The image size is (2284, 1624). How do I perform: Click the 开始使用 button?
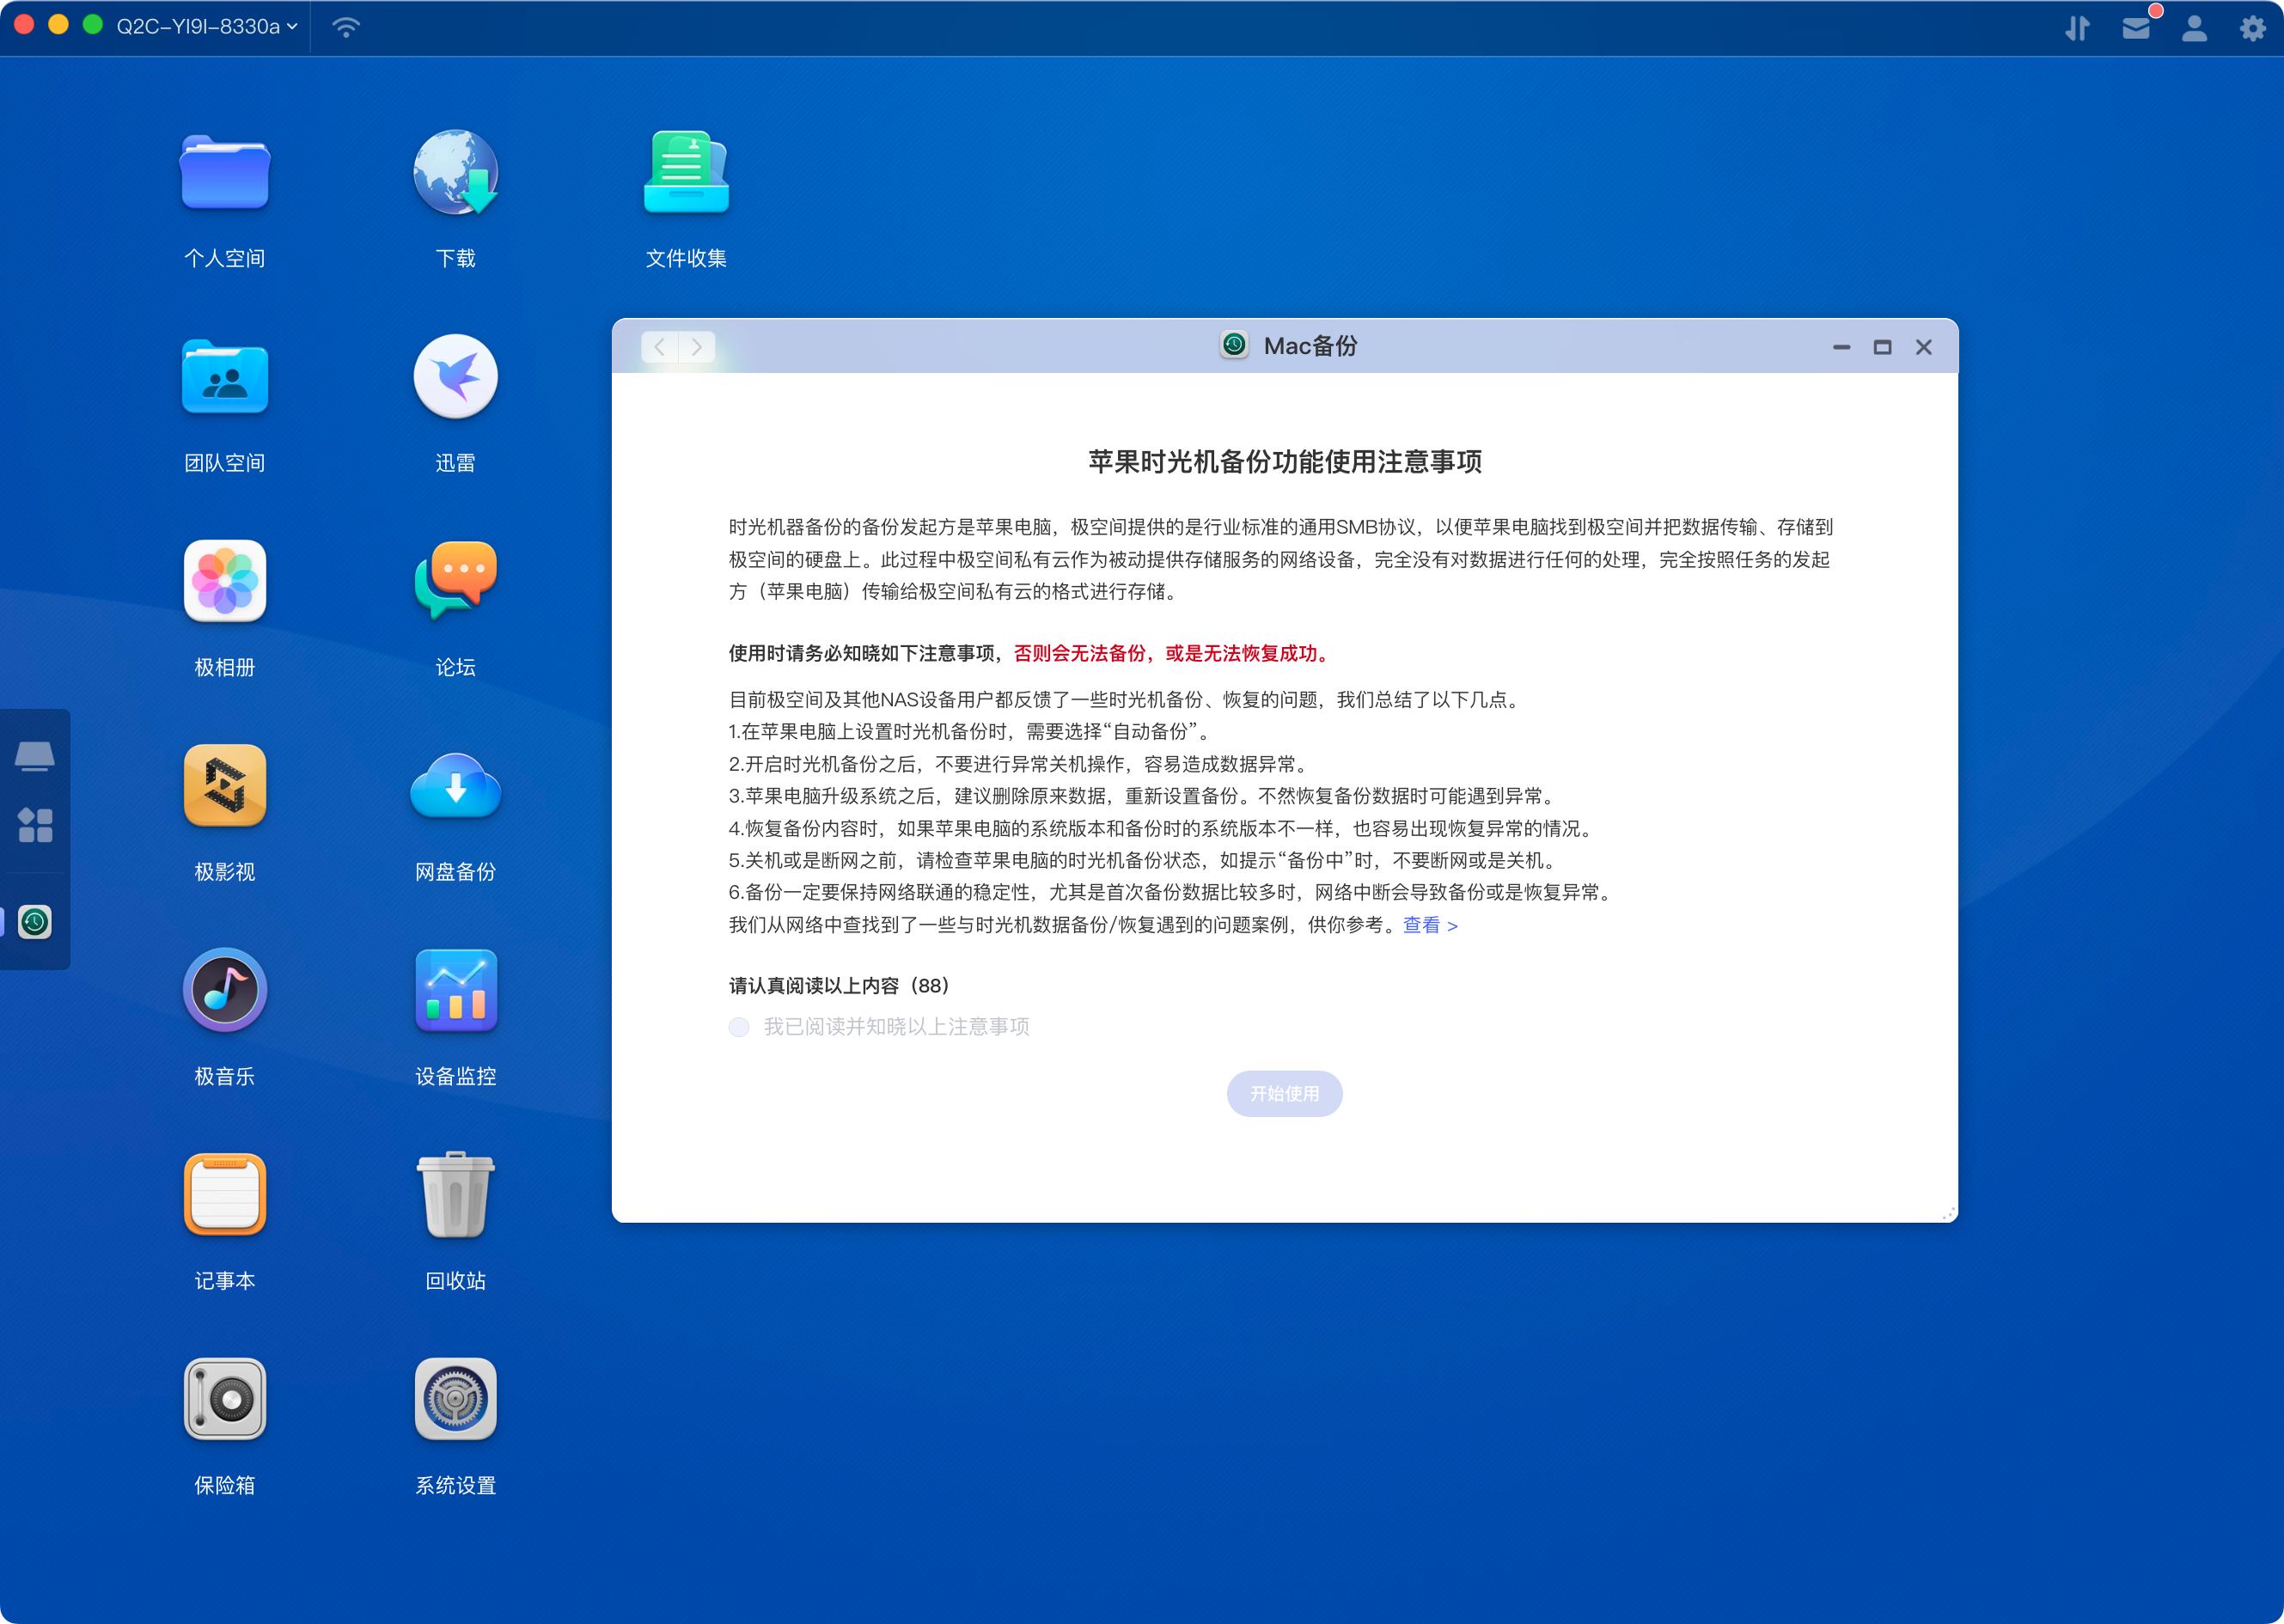click(x=1284, y=1093)
